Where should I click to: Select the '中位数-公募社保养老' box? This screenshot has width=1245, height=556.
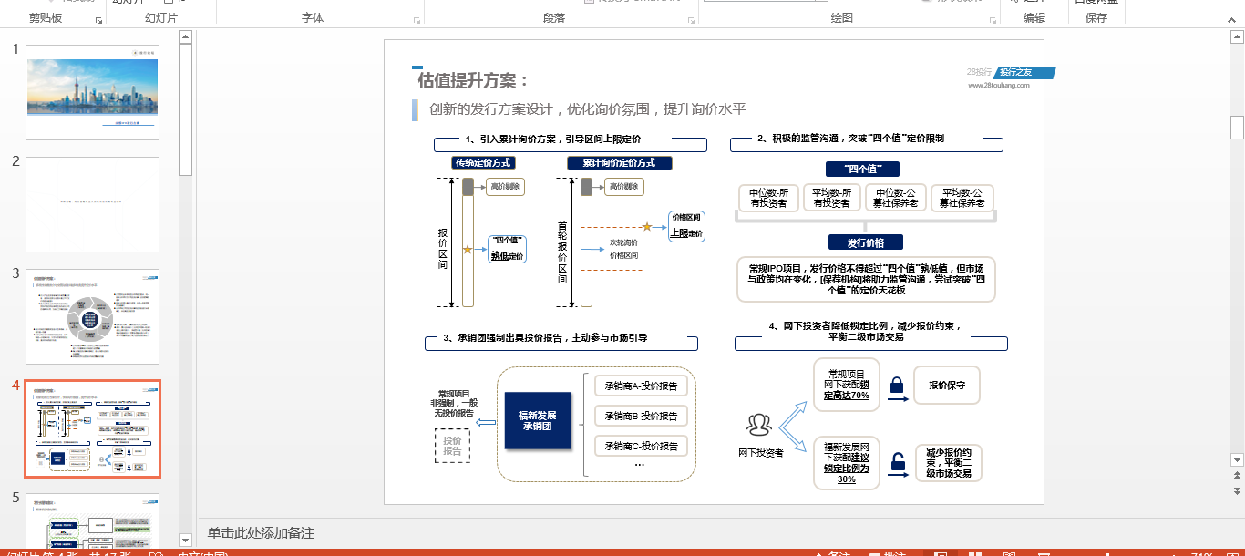(x=896, y=198)
